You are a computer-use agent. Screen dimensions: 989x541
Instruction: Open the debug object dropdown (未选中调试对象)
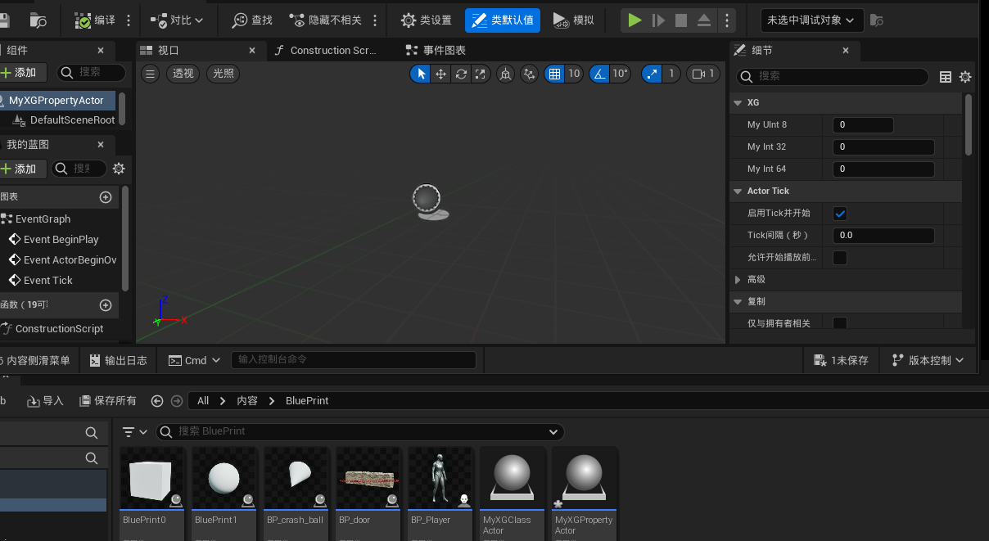811,20
